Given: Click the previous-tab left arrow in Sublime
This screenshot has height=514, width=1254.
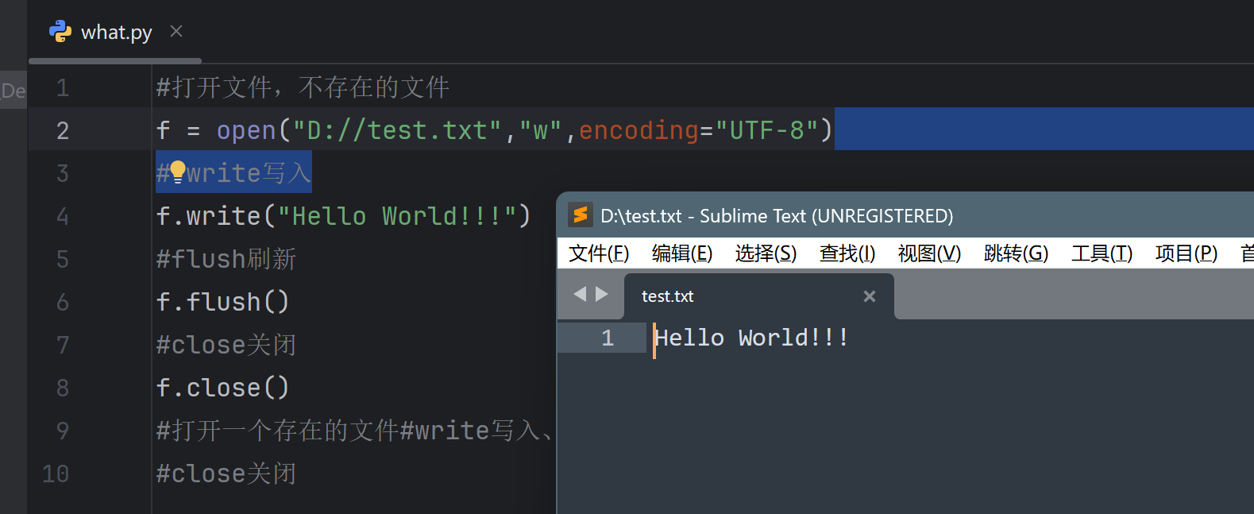Looking at the screenshot, I should (x=580, y=294).
